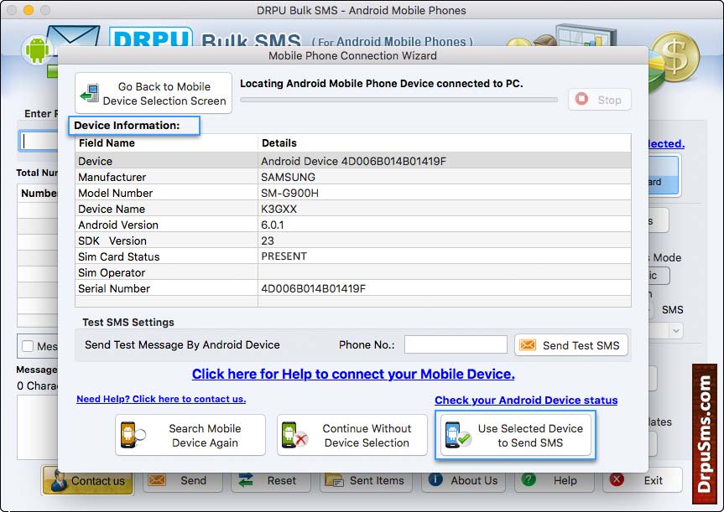724x512 pixels.
Task: Click Reset label in main window
Action: (282, 481)
